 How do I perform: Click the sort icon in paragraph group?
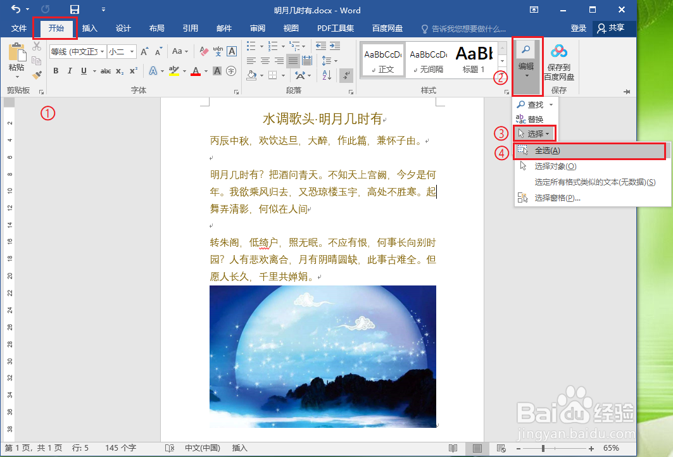click(327, 75)
